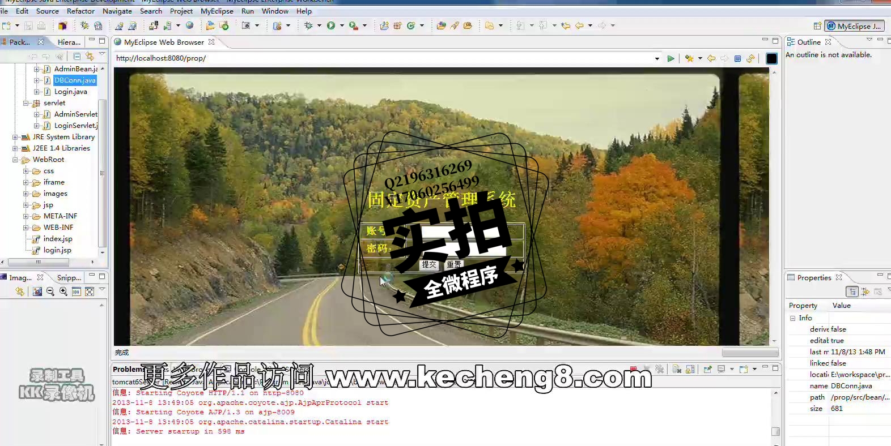The height and width of the screenshot is (446, 891).
Task: Open the Navigate menu
Action: click(117, 11)
